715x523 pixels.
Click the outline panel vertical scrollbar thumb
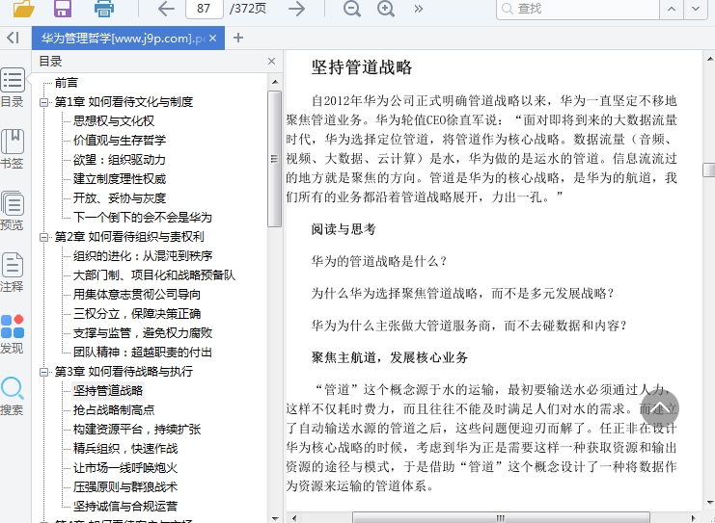(274, 158)
